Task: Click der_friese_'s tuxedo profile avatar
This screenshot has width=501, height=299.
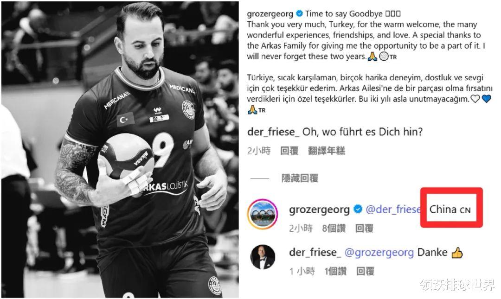Action: pos(263,257)
